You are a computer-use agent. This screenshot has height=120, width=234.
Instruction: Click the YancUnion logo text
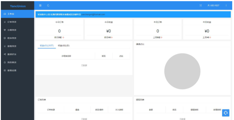click(17, 6)
